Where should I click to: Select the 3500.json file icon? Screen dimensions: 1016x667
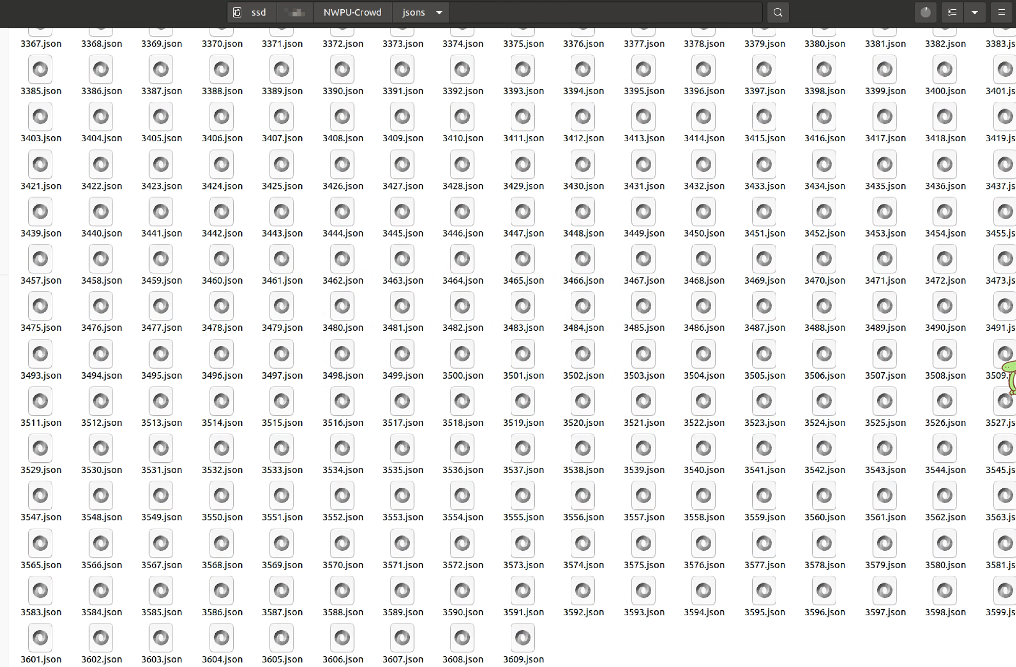[462, 354]
